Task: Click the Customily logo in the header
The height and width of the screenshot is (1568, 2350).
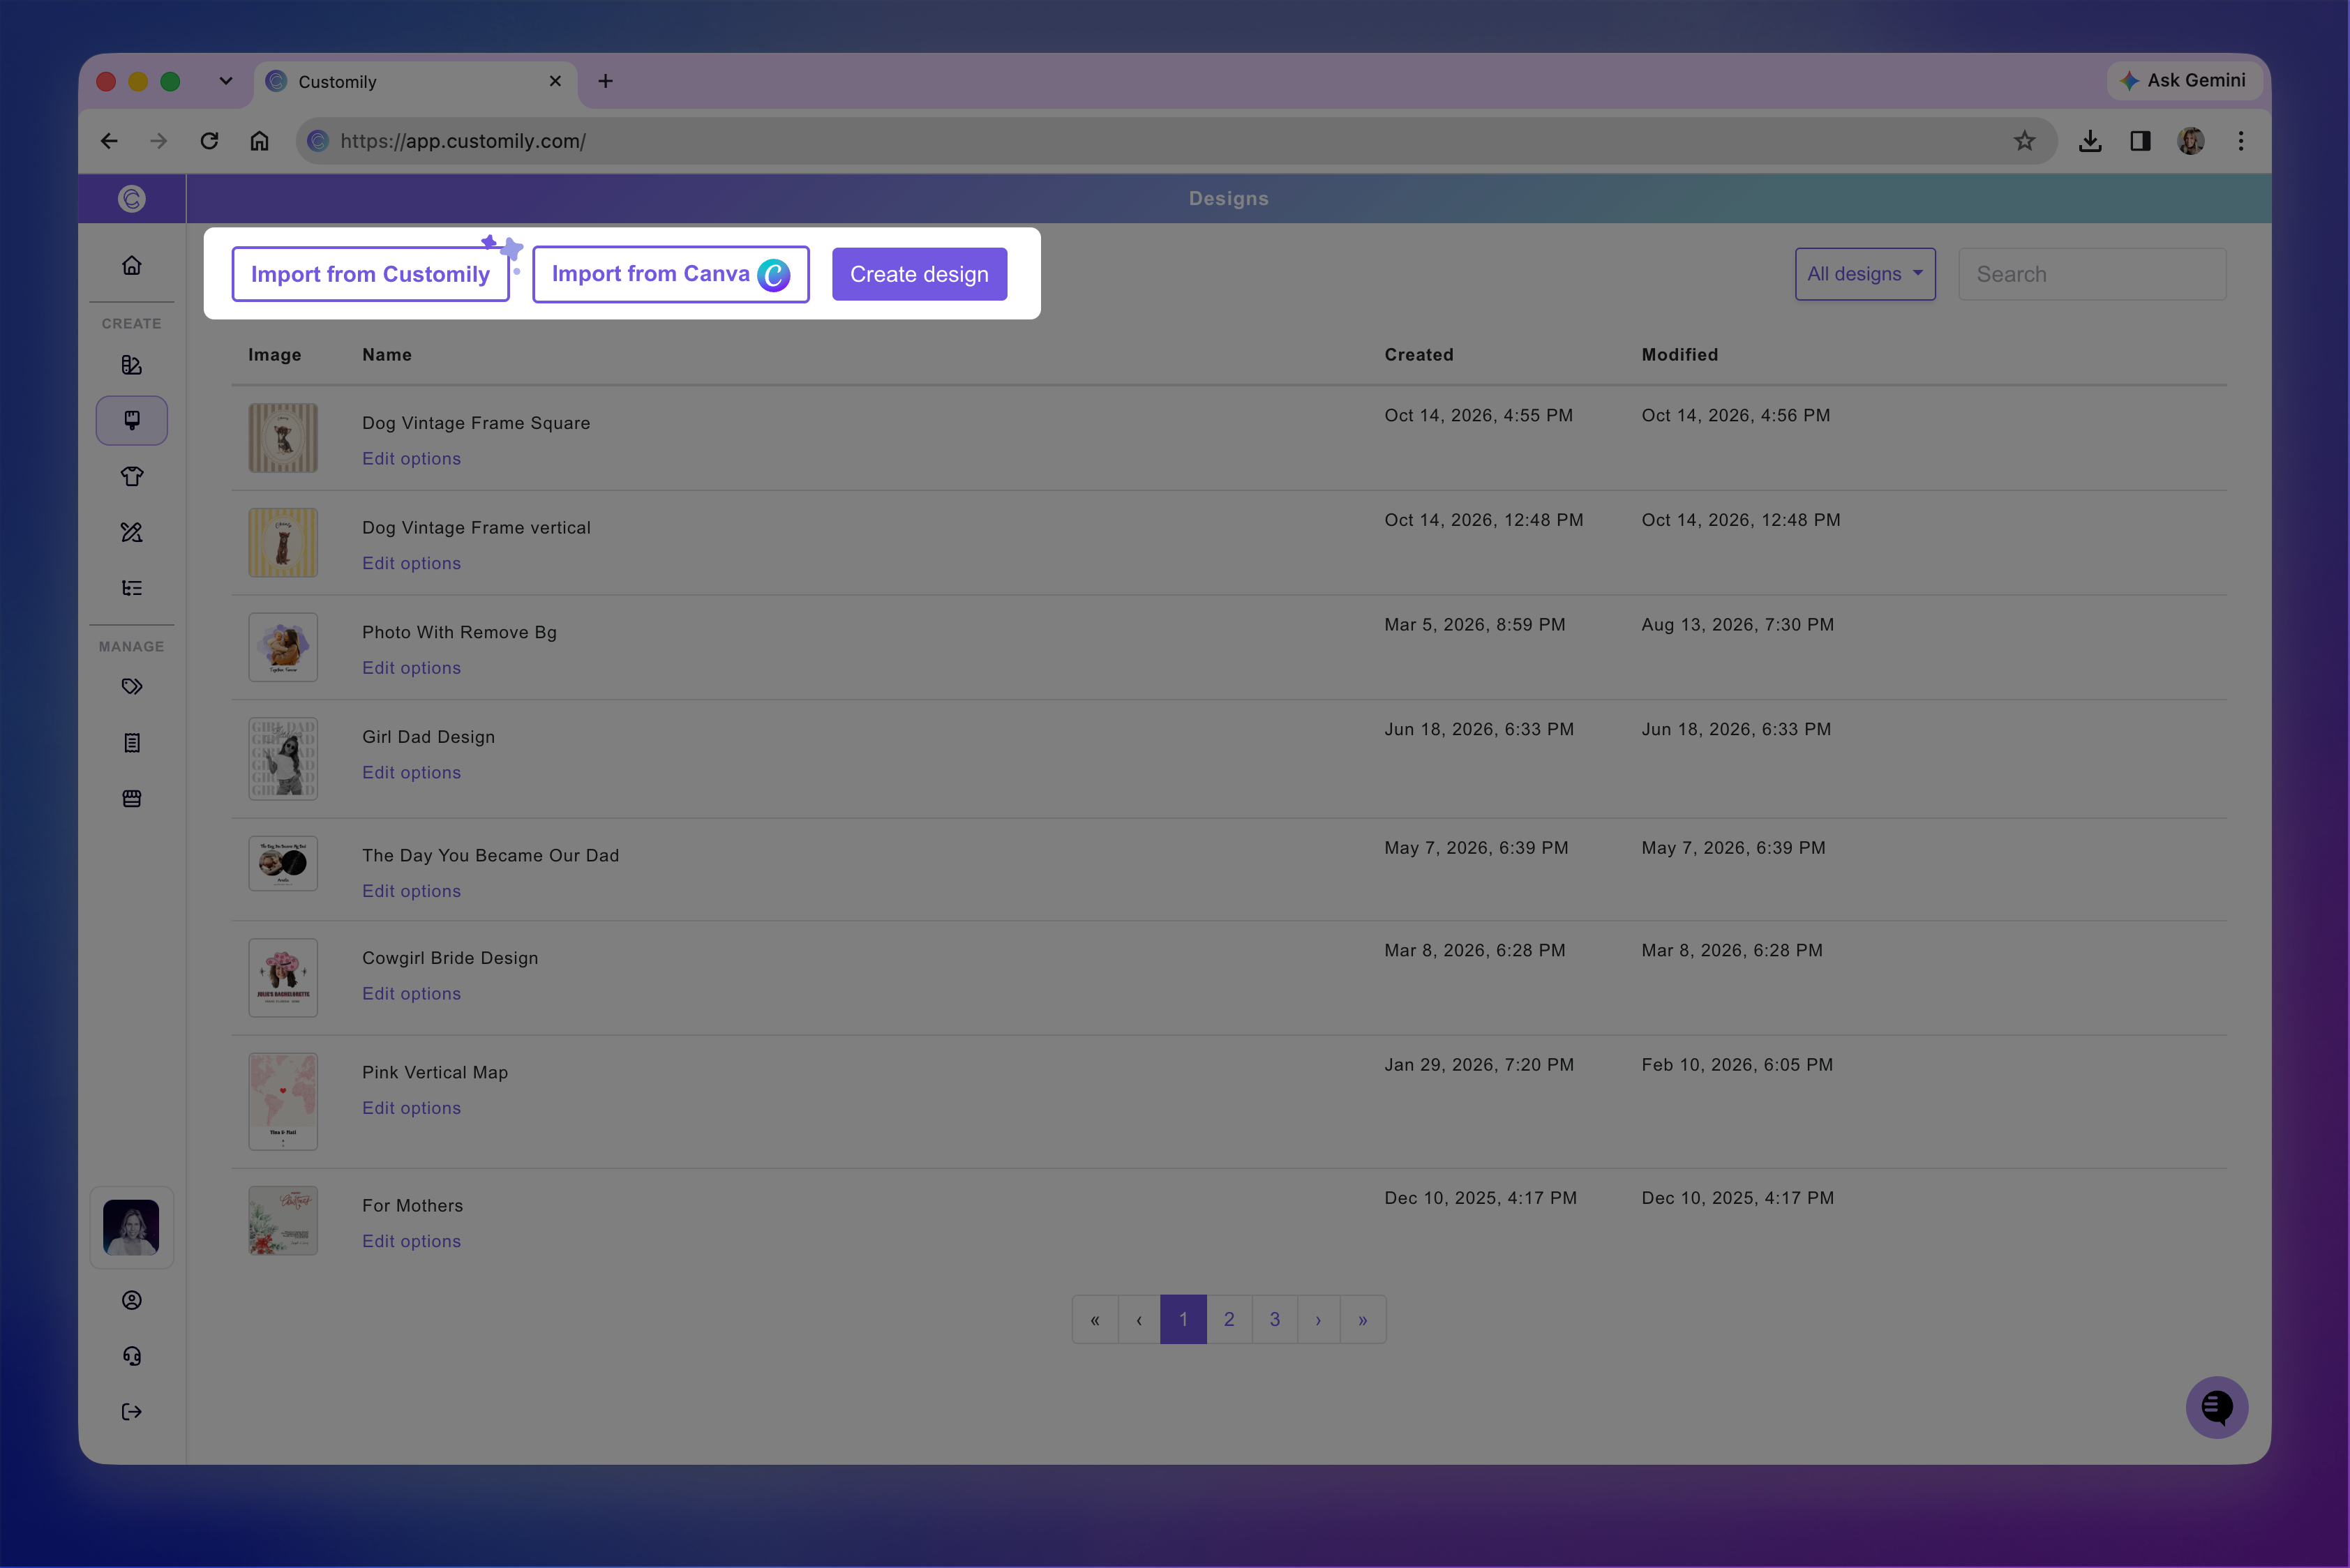Action: click(131, 199)
